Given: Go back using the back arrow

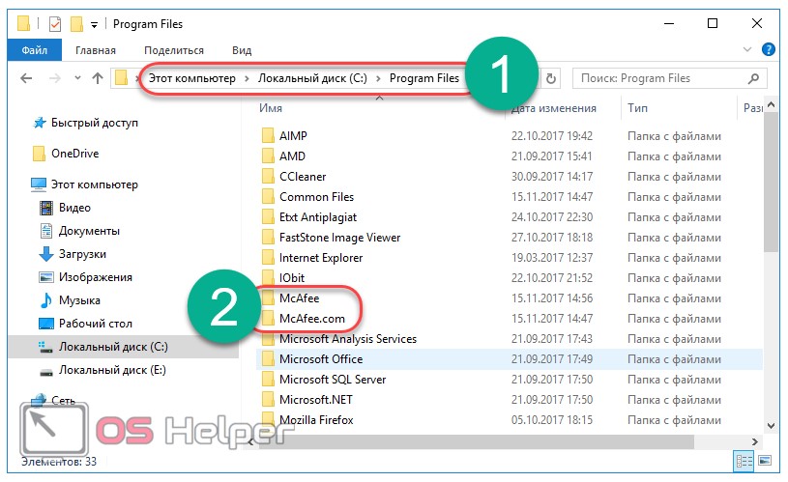Looking at the screenshot, I should [25, 79].
